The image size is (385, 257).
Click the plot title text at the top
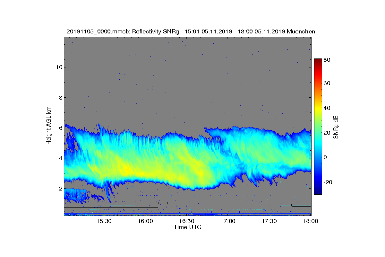click(191, 31)
